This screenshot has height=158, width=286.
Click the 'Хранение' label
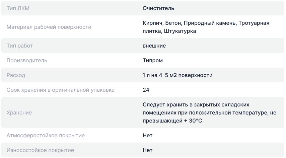19,113
